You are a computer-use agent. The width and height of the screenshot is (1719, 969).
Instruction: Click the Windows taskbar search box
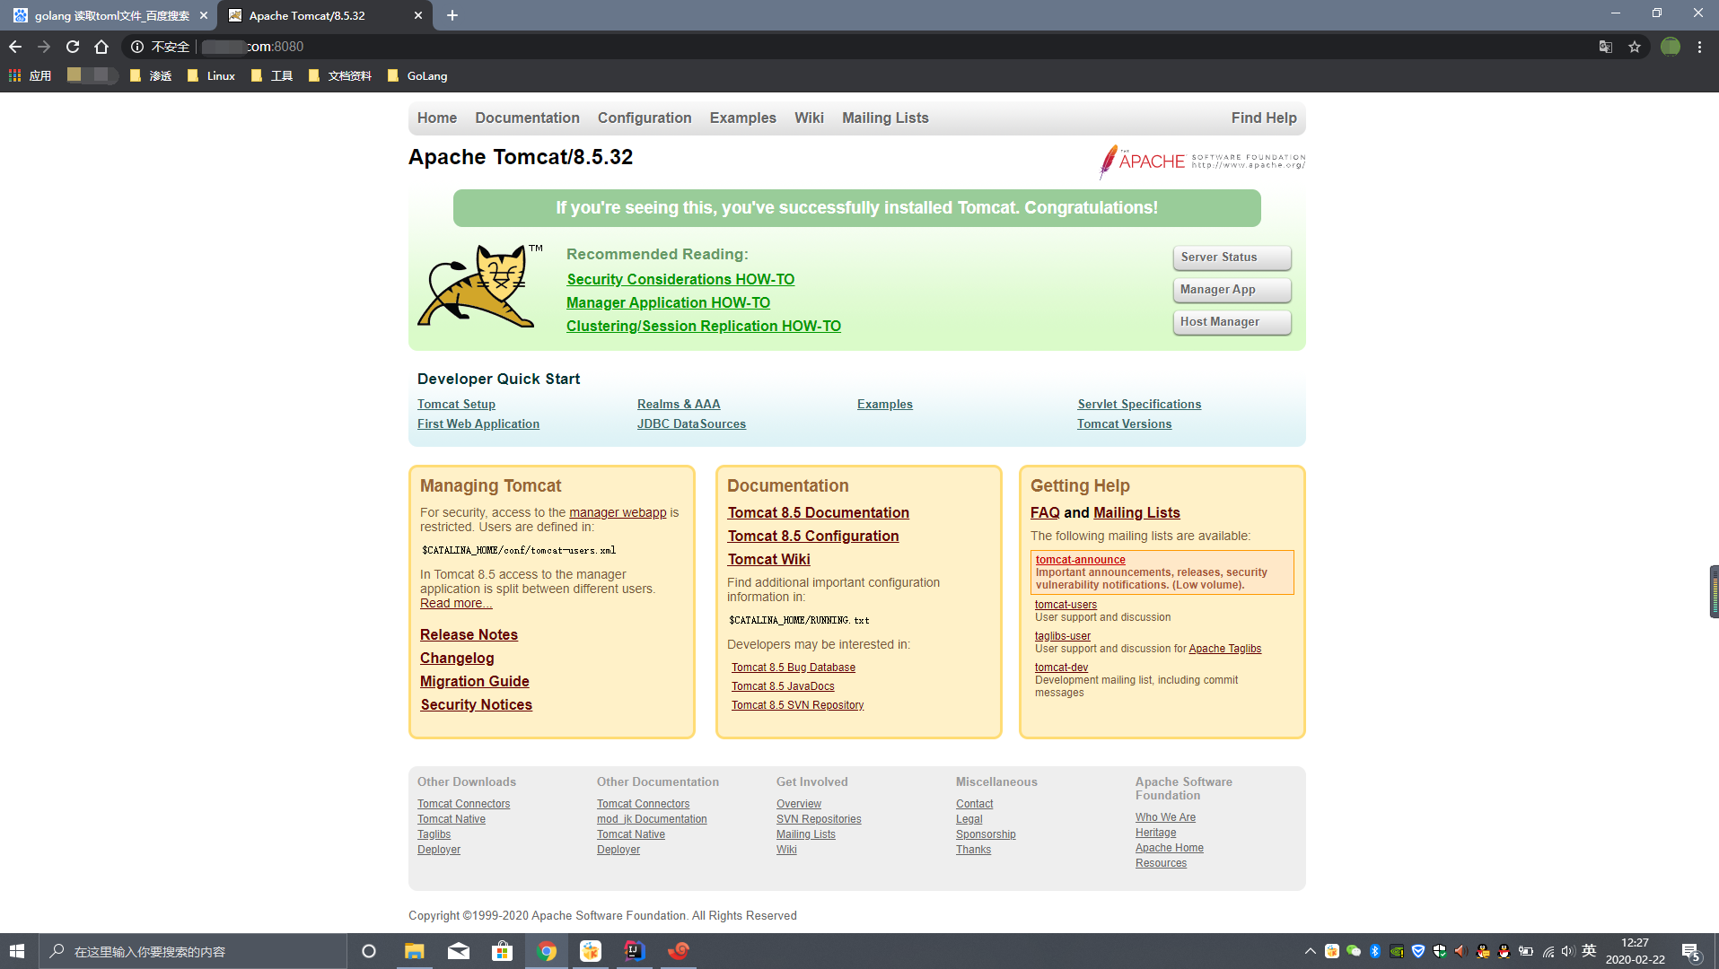click(193, 951)
